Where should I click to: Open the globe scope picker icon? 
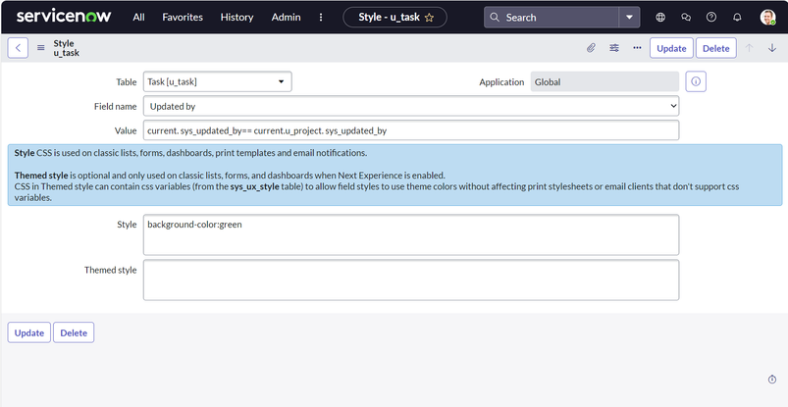pyautogui.click(x=660, y=17)
